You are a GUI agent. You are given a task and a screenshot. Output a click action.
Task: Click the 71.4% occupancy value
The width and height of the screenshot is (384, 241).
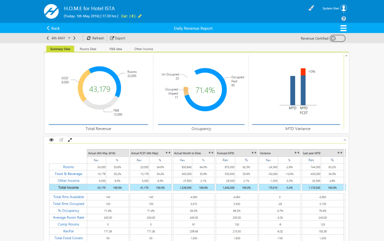(205, 90)
